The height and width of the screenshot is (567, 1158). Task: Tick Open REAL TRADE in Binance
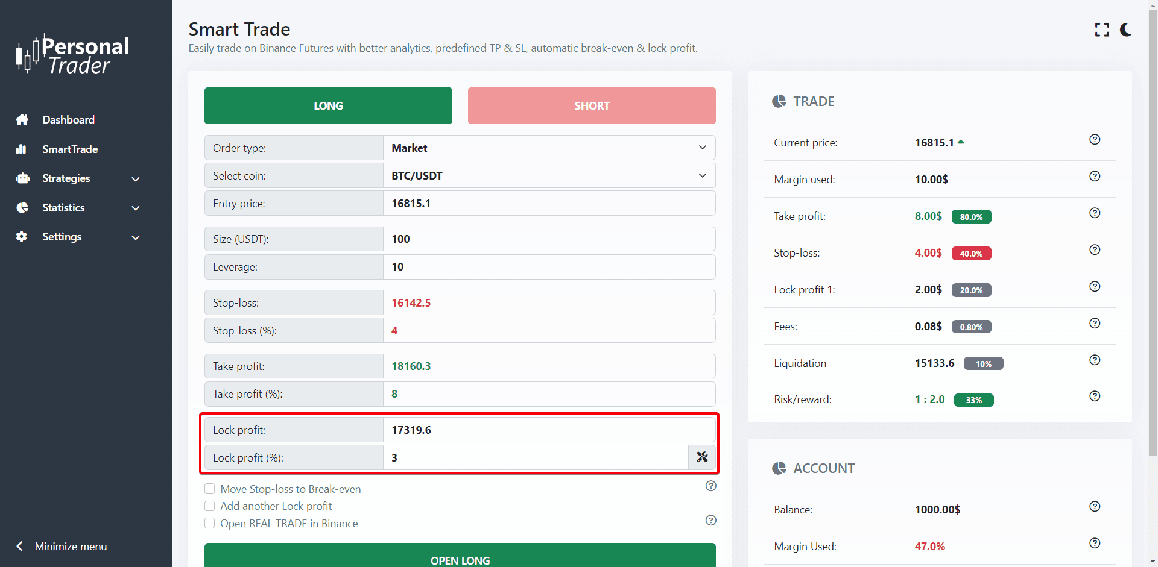210,523
